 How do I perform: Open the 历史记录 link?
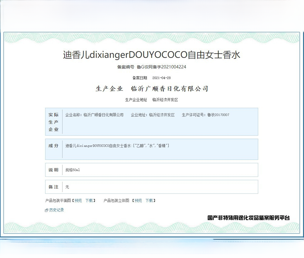point(56,210)
